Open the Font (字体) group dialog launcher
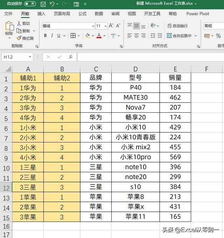Image resolution: width=224 pixels, height=238 pixels. [x=121, y=47]
